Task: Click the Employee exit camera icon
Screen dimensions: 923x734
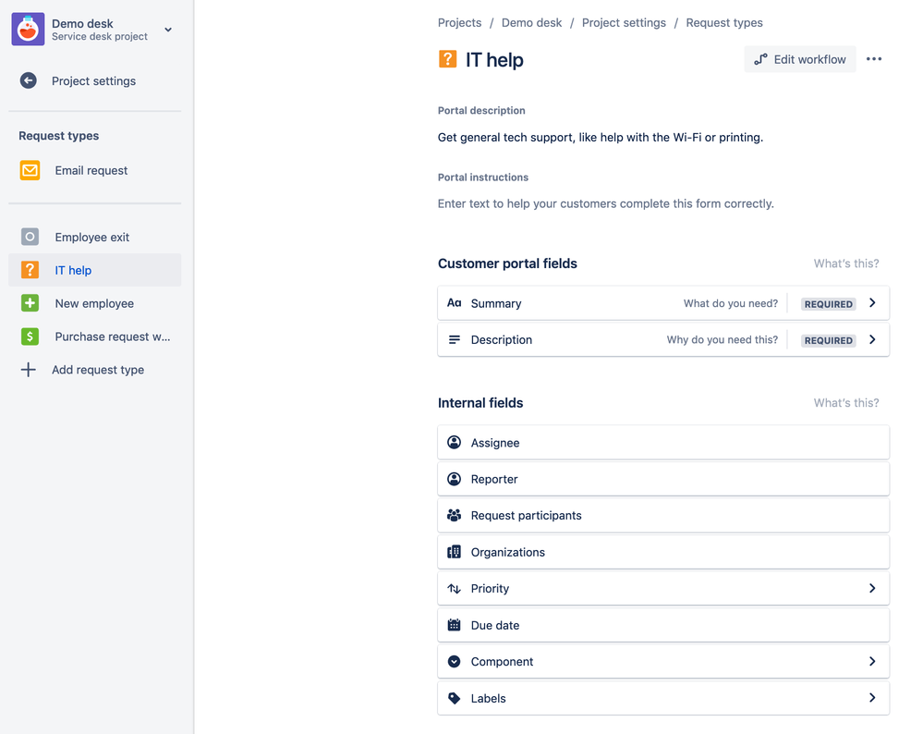Action: tap(29, 237)
